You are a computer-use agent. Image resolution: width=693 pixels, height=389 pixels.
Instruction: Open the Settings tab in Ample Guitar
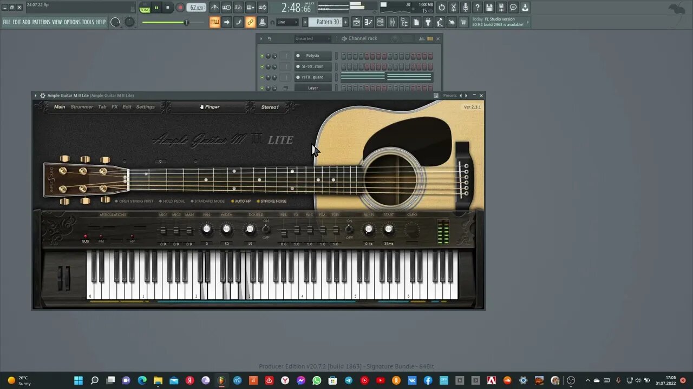coord(145,107)
